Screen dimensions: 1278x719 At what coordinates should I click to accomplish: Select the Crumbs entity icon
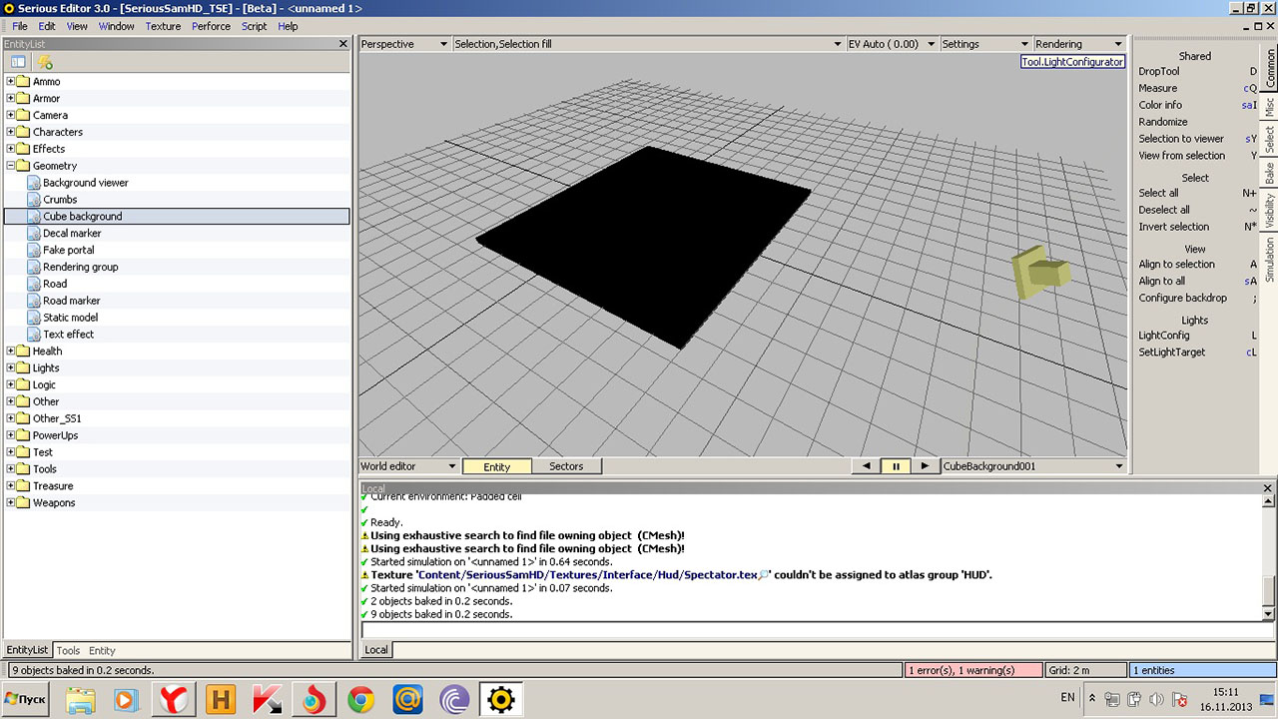pos(34,200)
